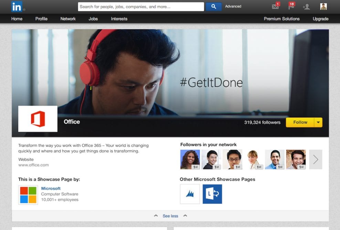
Task: Open the follower photo of man in blue shirt
Action: [x=275, y=159]
